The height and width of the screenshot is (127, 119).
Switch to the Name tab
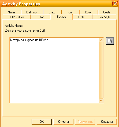(12, 12)
